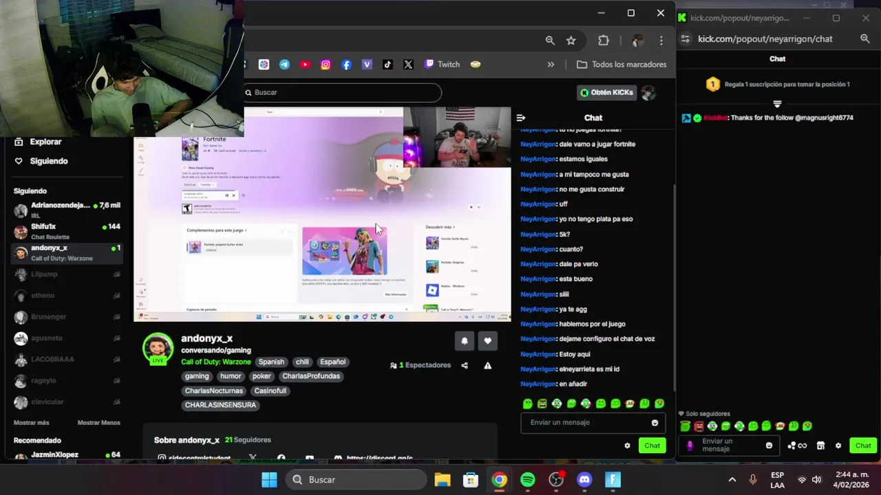Open Facebook bookmark in bookmarks bar
The image size is (881, 495).
point(346,64)
